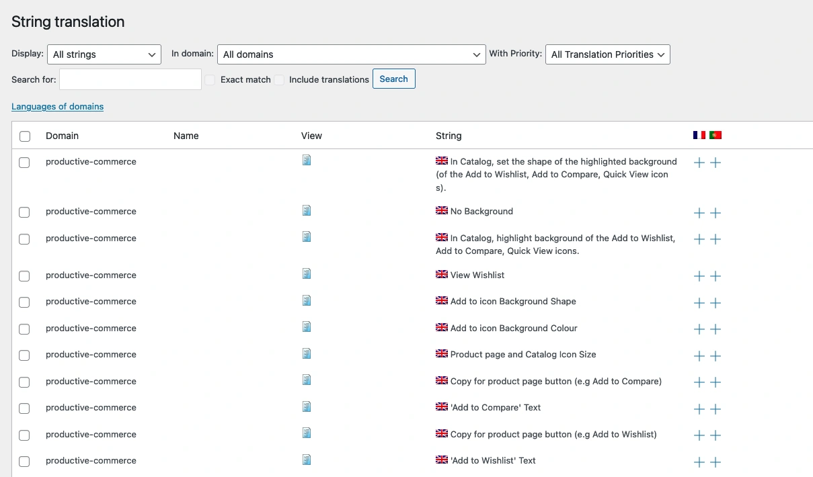Click view icon for "'Add to Compare' Text" row
The height and width of the screenshot is (477, 813).
[x=307, y=406]
